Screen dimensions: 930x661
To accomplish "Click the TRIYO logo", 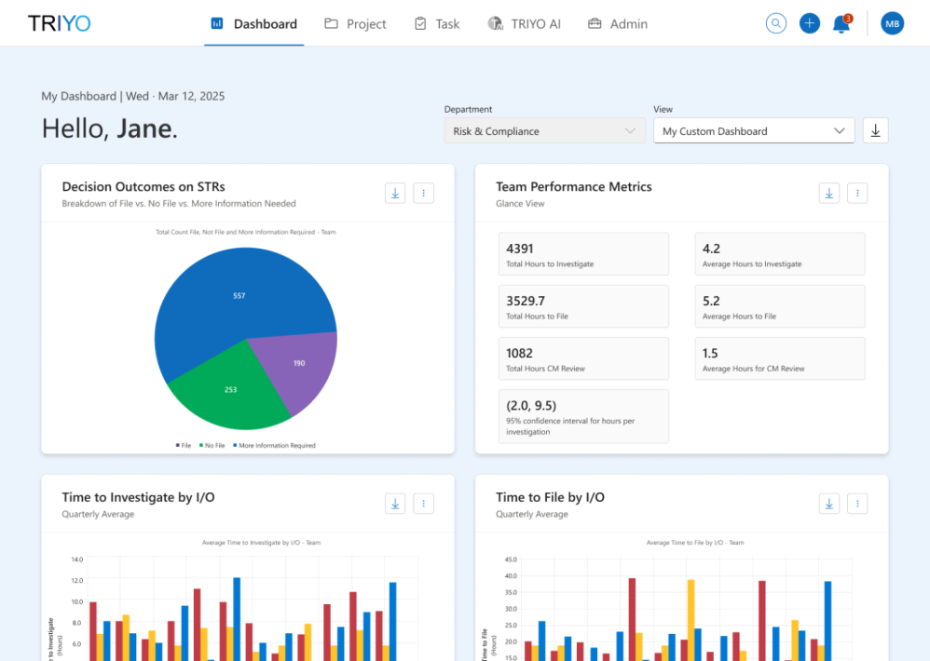I will [58, 22].
